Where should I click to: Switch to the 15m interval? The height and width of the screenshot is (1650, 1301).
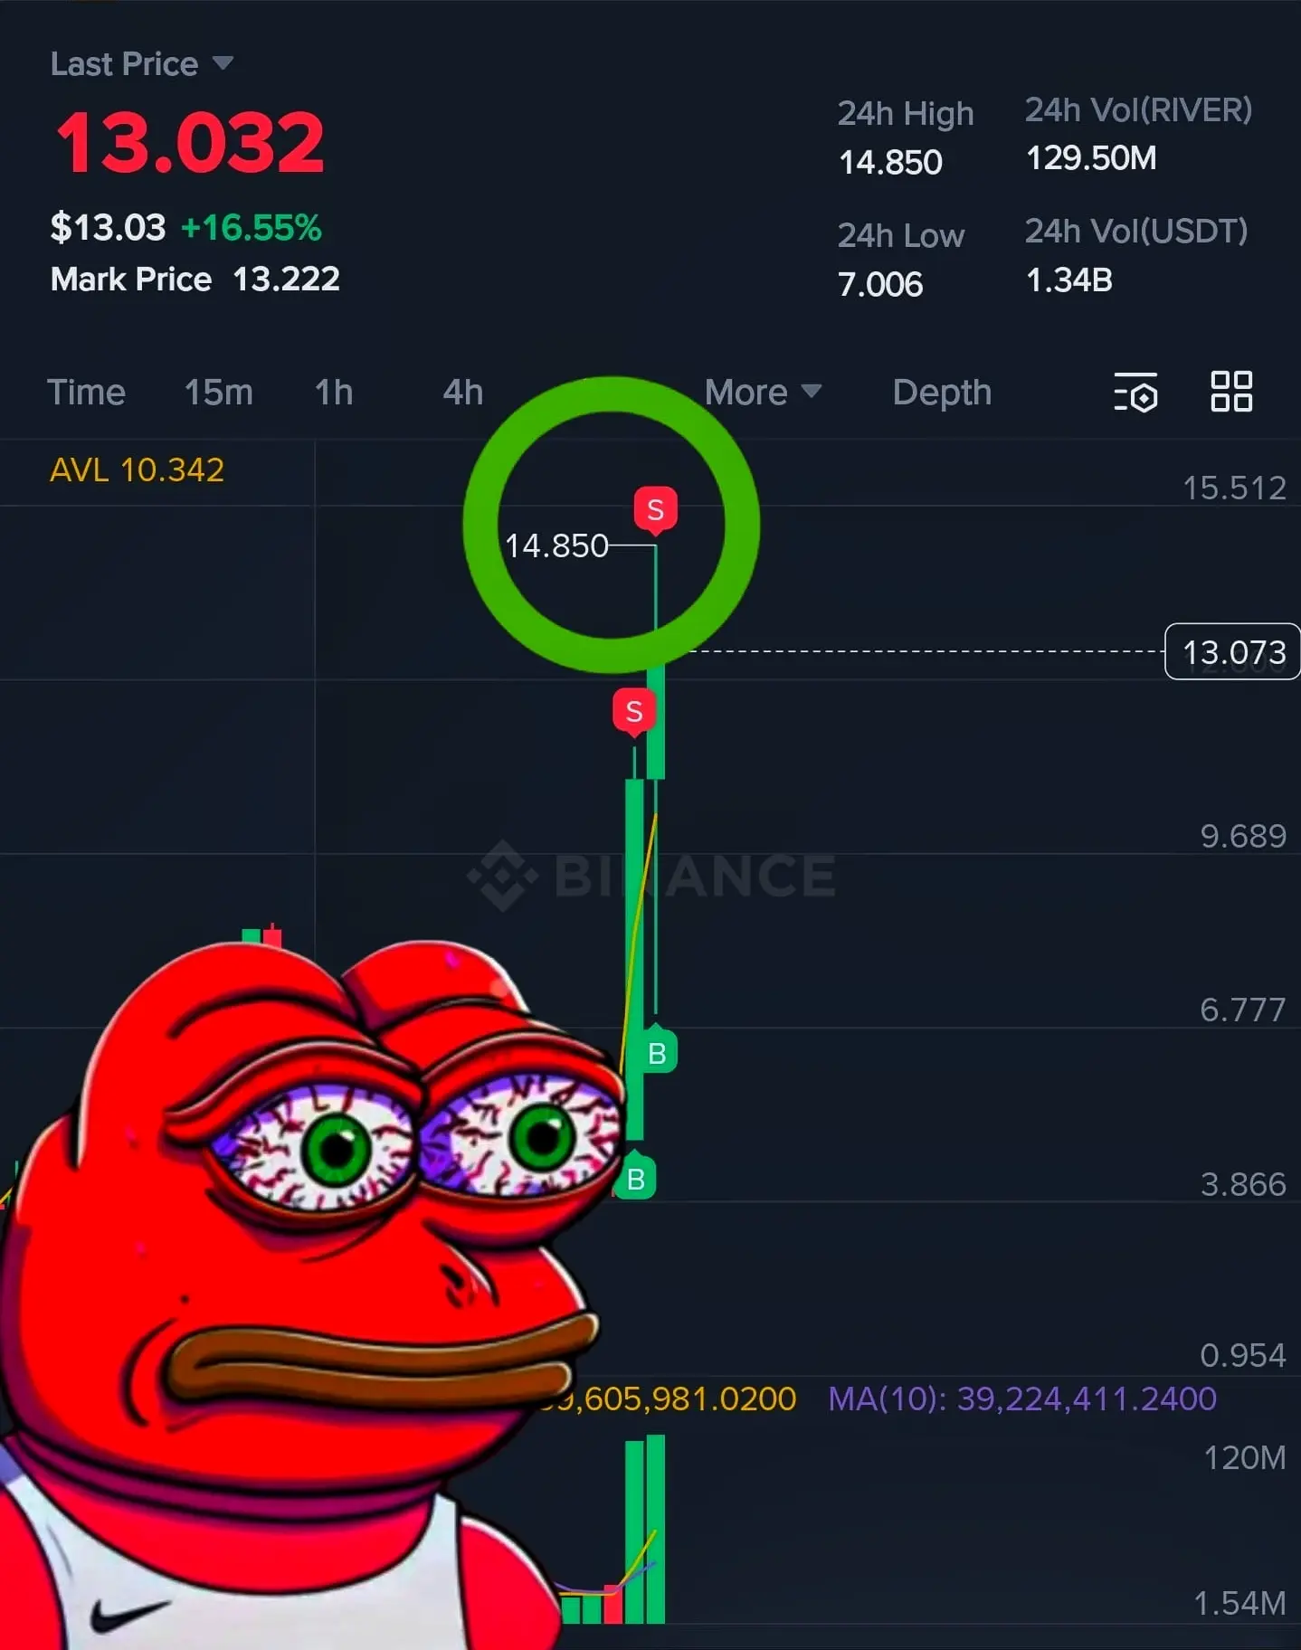(x=218, y=393)
